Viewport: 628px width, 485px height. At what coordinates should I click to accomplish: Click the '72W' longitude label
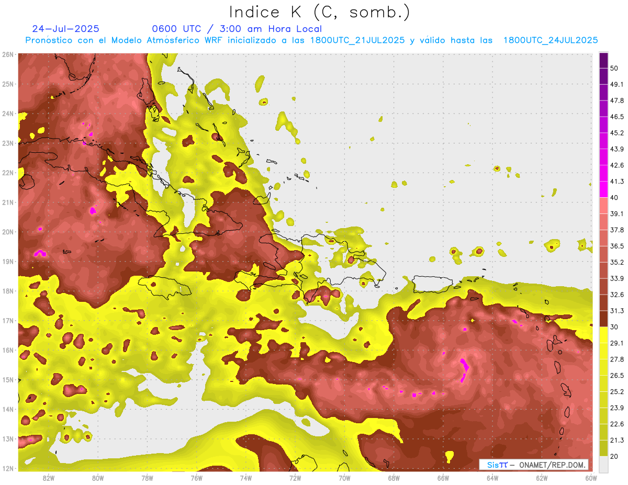pos(295,478)
